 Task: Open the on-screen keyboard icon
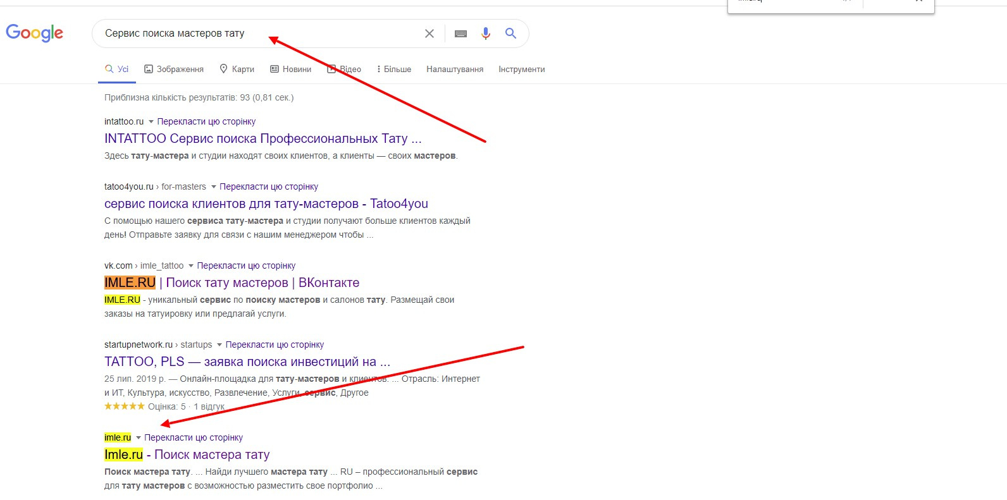click(x=460, y=34)
